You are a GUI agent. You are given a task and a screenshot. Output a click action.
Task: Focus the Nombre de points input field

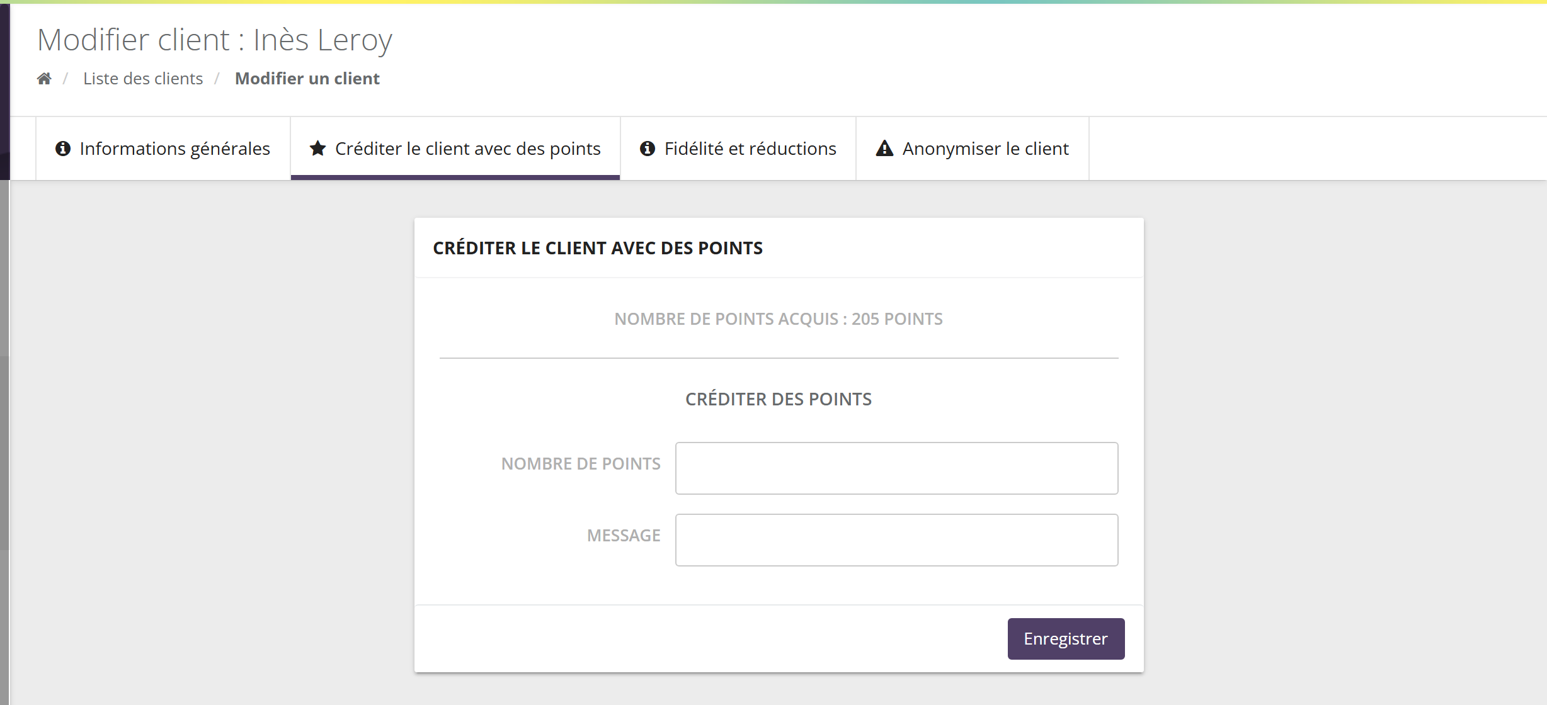pyautogui.click(x=896, y=468)
